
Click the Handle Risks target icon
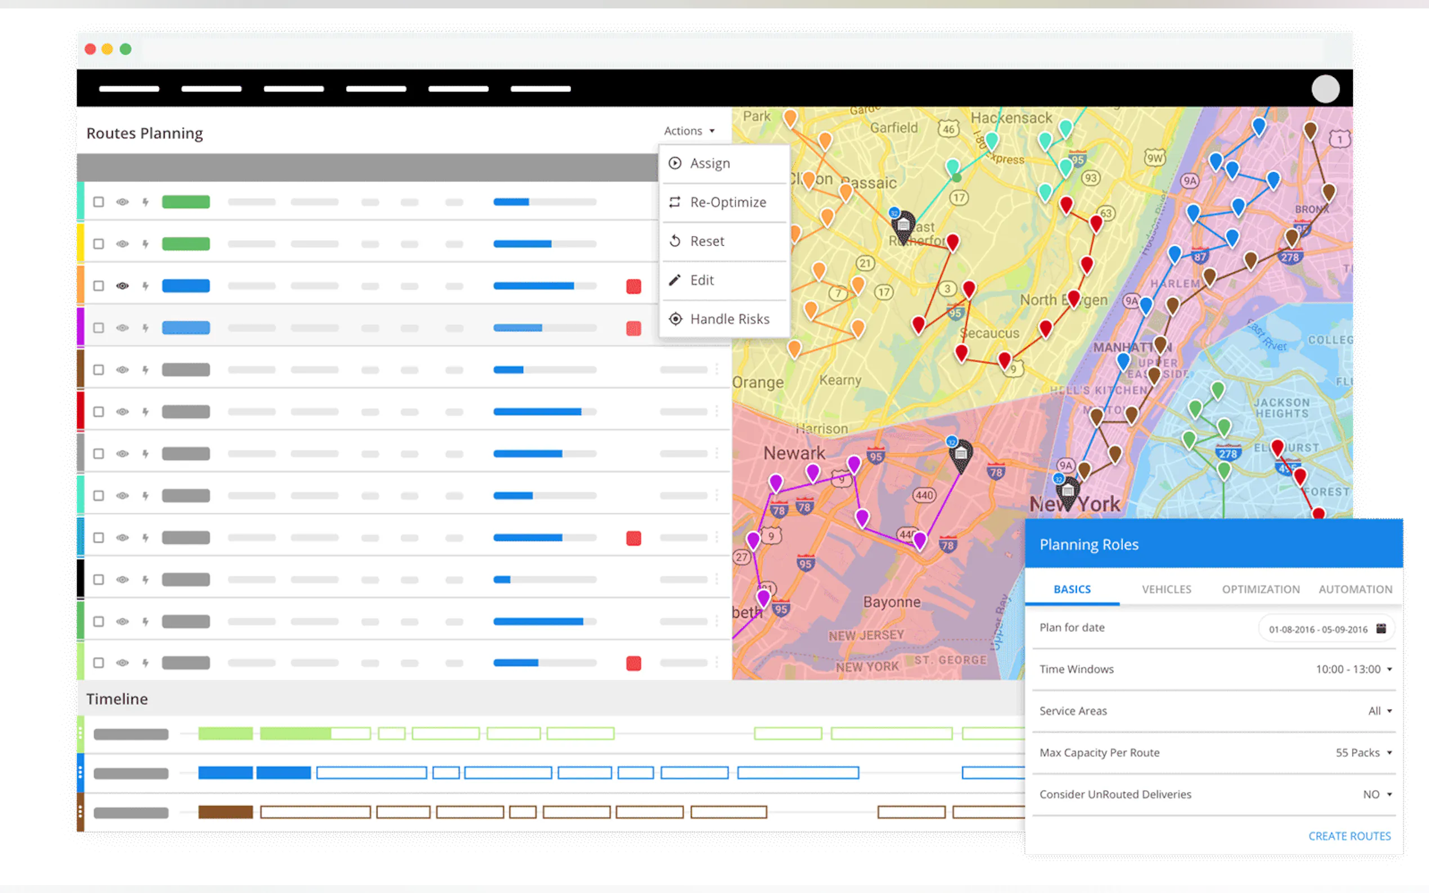point(675,319)
